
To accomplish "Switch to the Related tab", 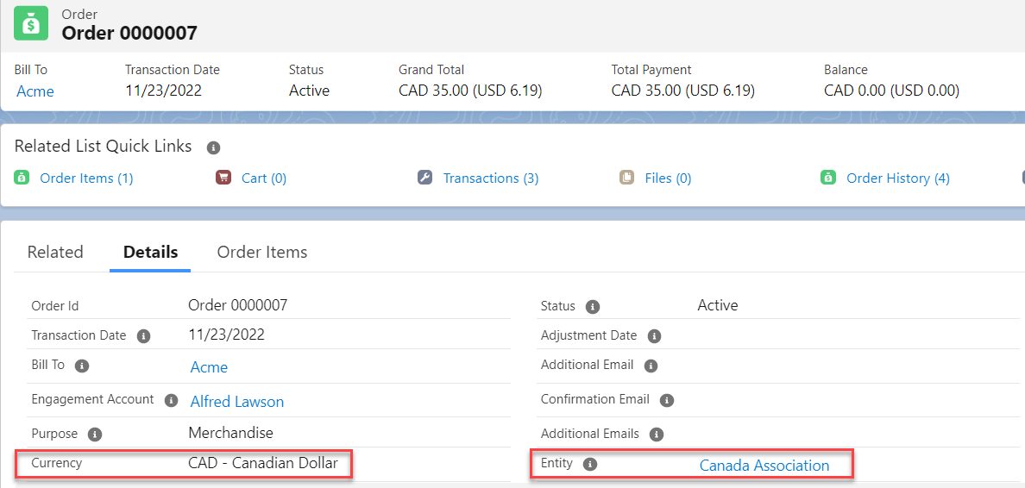I will pyautogui.click(x=55, y=253).
